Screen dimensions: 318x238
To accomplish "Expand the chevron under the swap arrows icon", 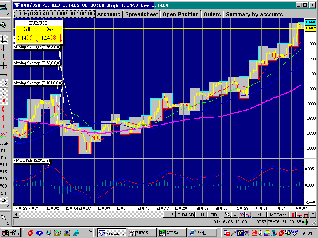I will point(8,14).
